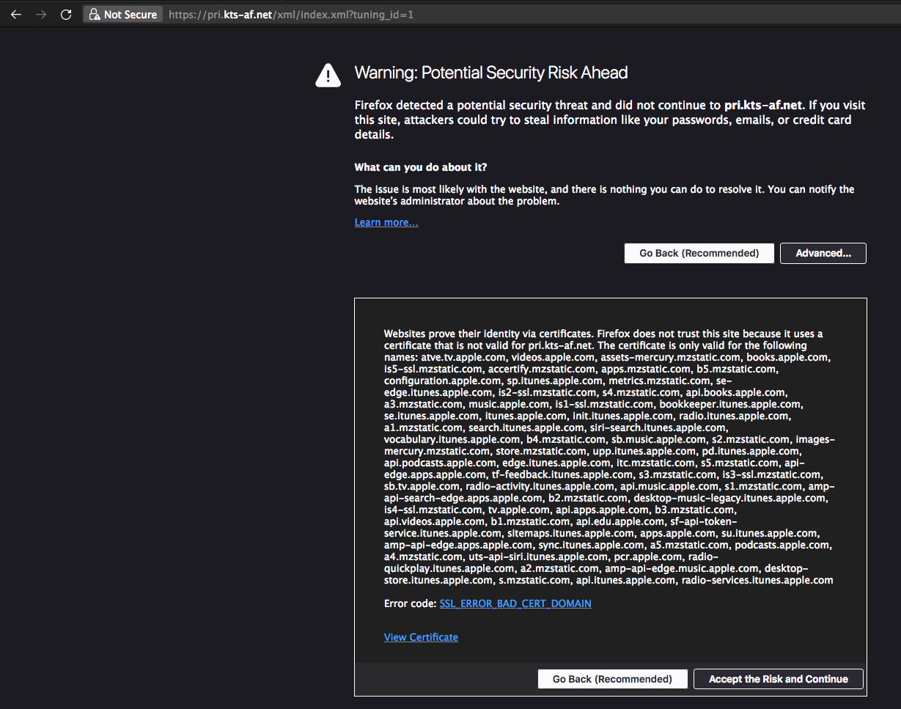Screen dimensions: 901x709
Task: Click the Error code label text
Action: [x=410, y=603]
